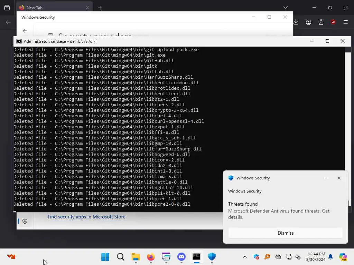Click the line ending in libcurl-openssl-4.dll
This screenshot has width=354, height=265.
coord(109,121)
